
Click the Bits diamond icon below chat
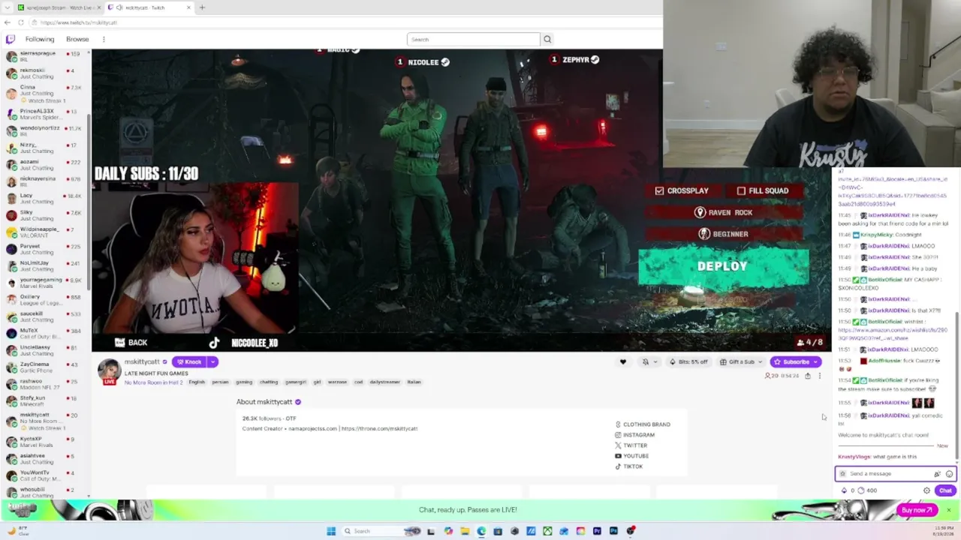[844, 490]
